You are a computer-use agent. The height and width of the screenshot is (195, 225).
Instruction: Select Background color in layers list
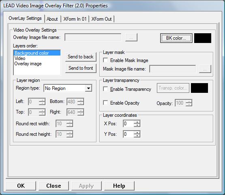37,53
